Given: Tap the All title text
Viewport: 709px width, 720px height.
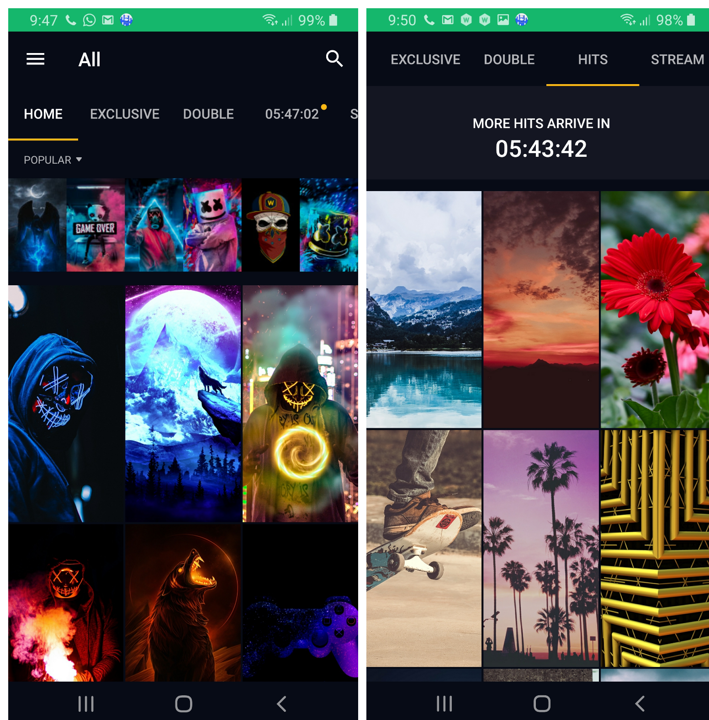Looking at the screenshot, I should coord(90,59).
